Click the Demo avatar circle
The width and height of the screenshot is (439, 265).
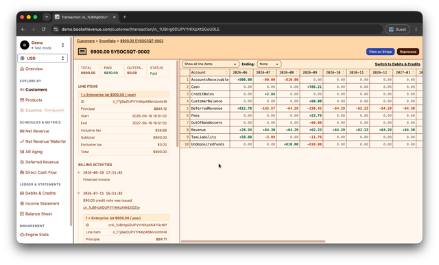(x=25, y=45)
